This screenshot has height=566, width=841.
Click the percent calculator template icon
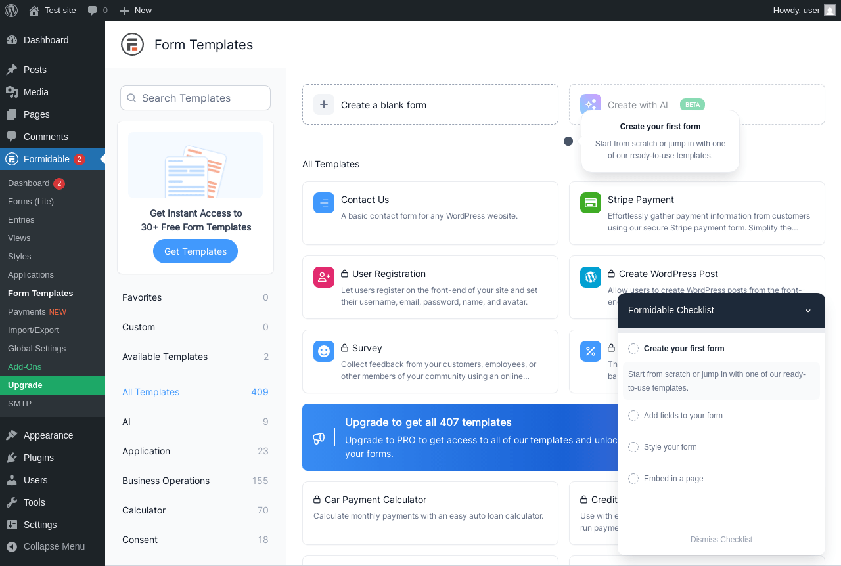click(x=591, y=351)
